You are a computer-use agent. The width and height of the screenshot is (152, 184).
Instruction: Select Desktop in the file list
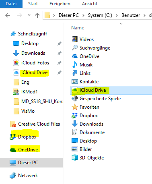tap(88, 141)
